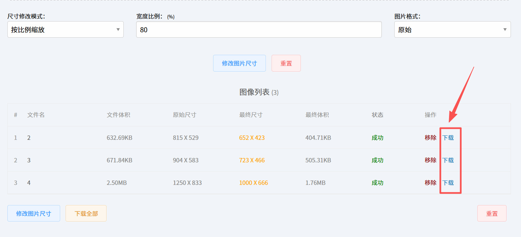This screenshot has height=237, width=521.
Task: Click the 最终体积 column header
Action: 317,115
